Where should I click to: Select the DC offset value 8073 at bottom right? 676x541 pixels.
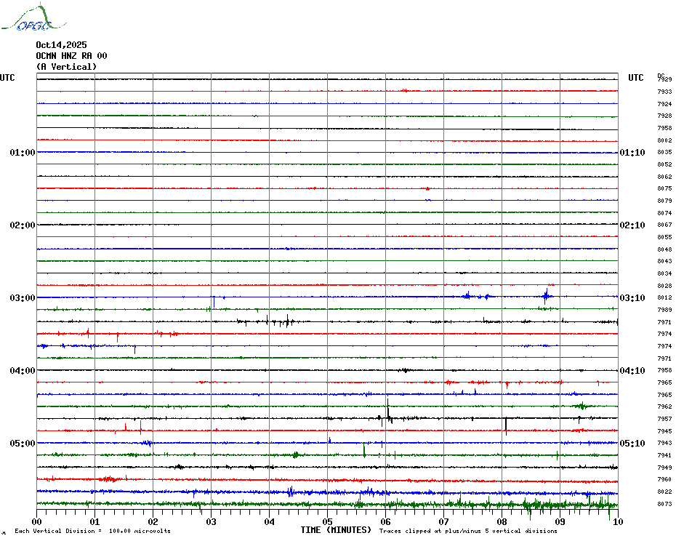click(x=664, y=504)
